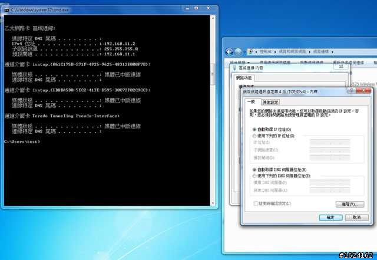The height and width of the screenshot is (260, 377).
Task: Open the 組合管理 dropdown in the toolbar
Action: tap(240, 62)
